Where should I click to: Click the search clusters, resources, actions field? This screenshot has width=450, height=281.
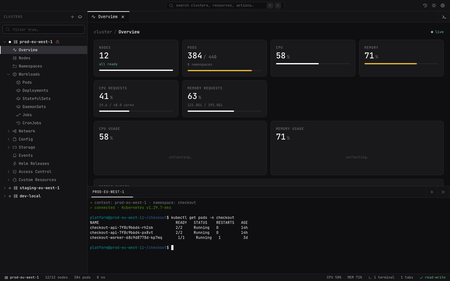tap(225, 6)
